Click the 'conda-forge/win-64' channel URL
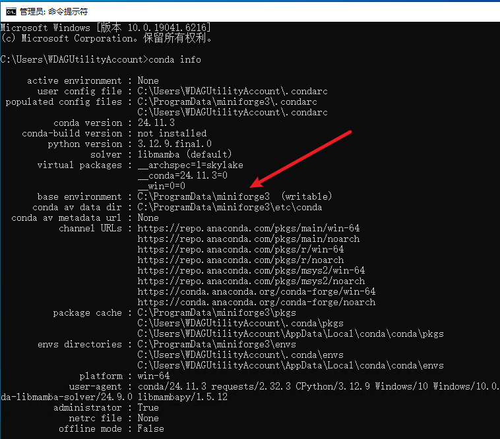Screen dimensions: 500x439 pyautogui.click(x=257, y=291)
